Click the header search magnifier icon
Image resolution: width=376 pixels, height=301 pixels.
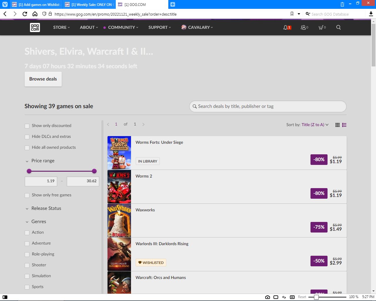point(338,27)
